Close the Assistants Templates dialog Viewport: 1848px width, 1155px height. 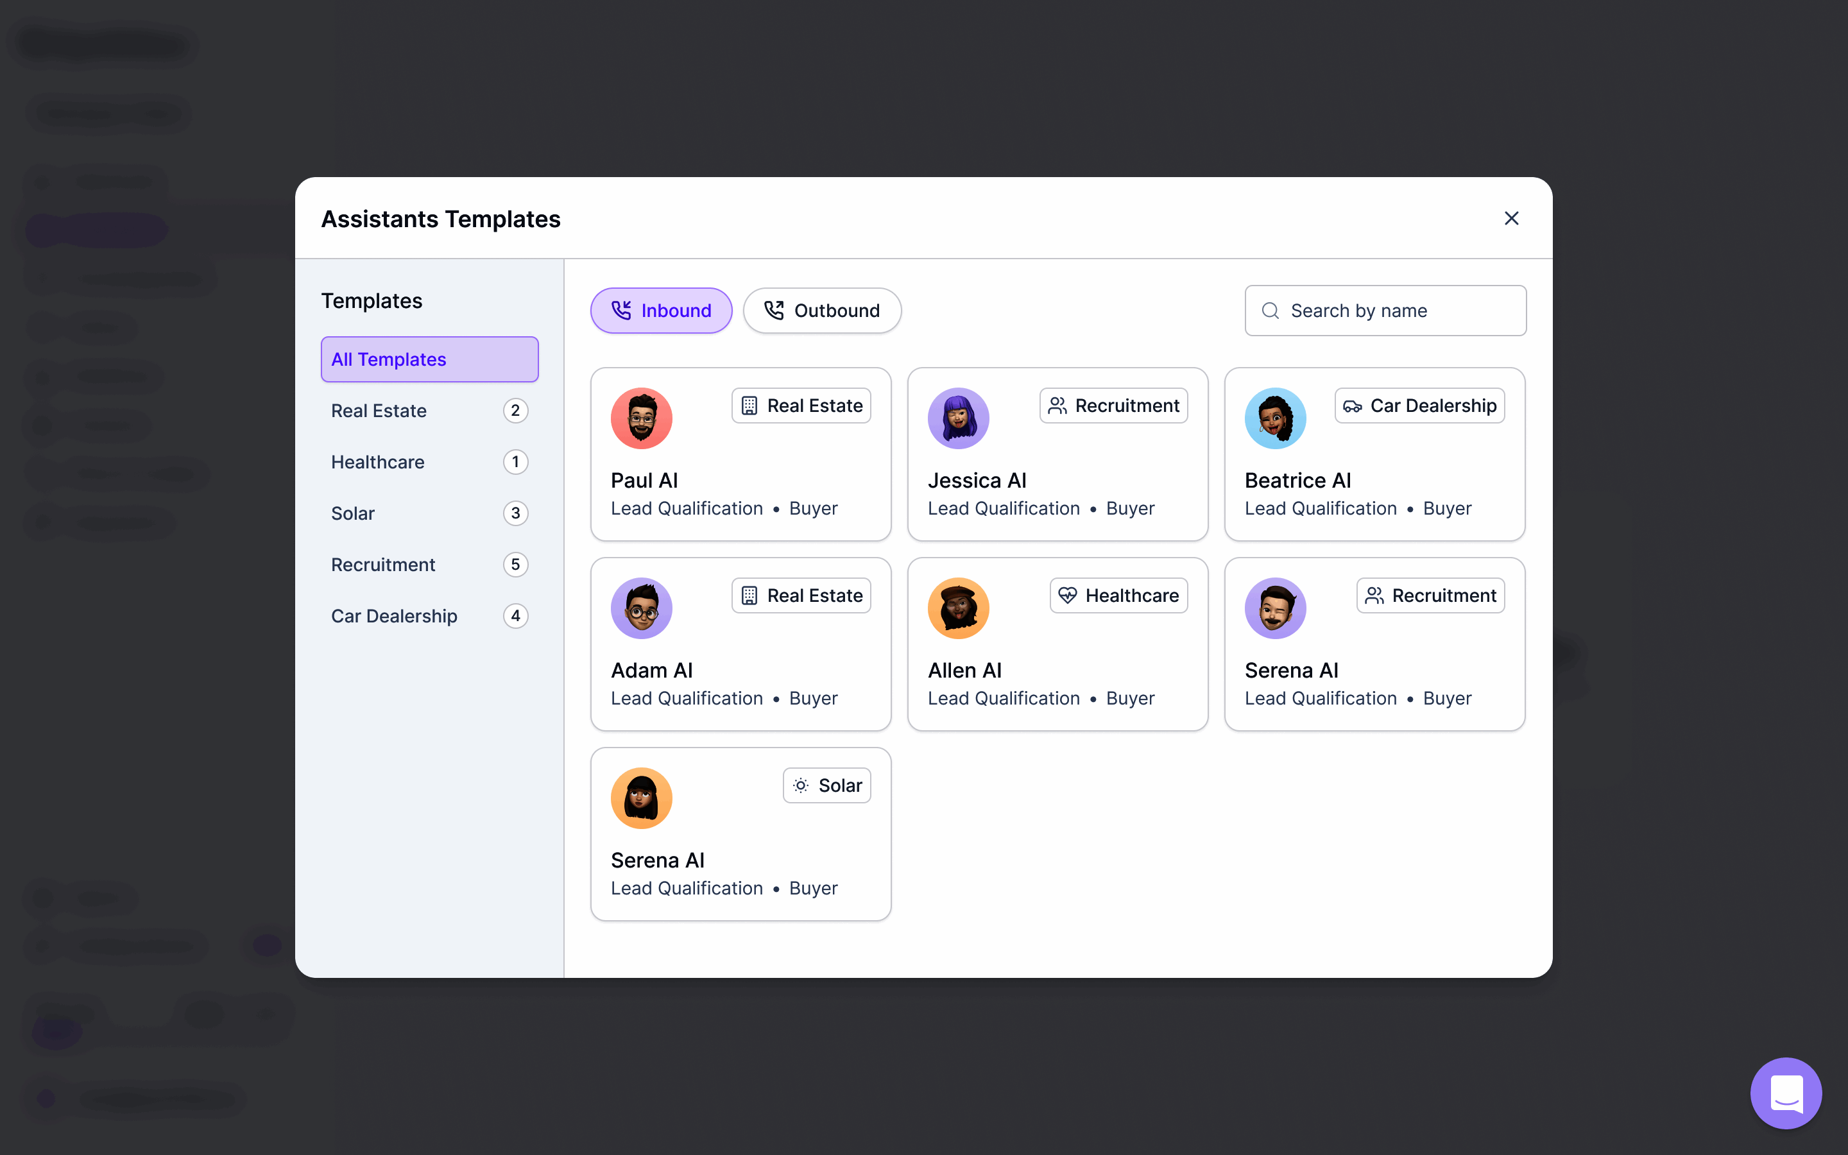(1511, 218)
